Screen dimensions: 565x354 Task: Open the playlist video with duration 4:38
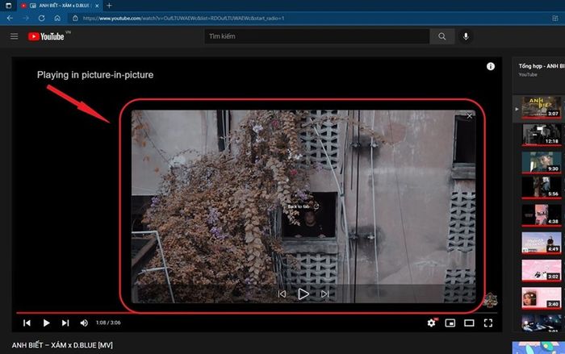542,215
